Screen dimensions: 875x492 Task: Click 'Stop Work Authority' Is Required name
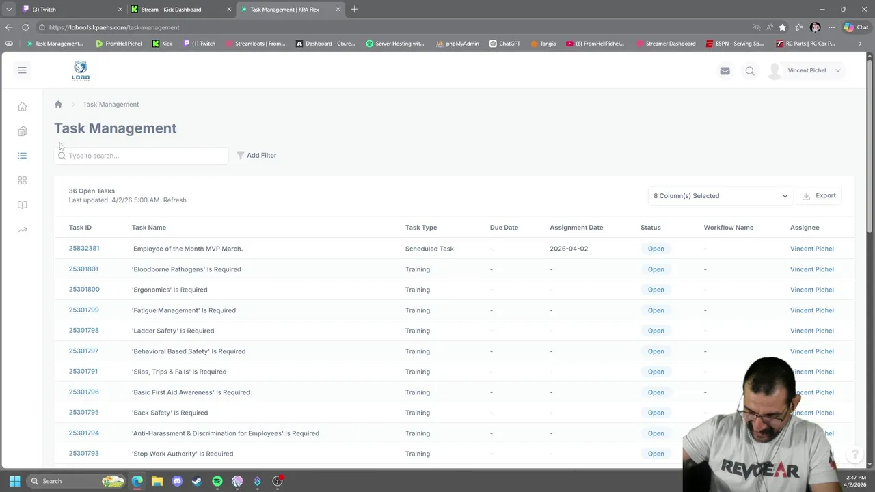(x=183, y=454)
